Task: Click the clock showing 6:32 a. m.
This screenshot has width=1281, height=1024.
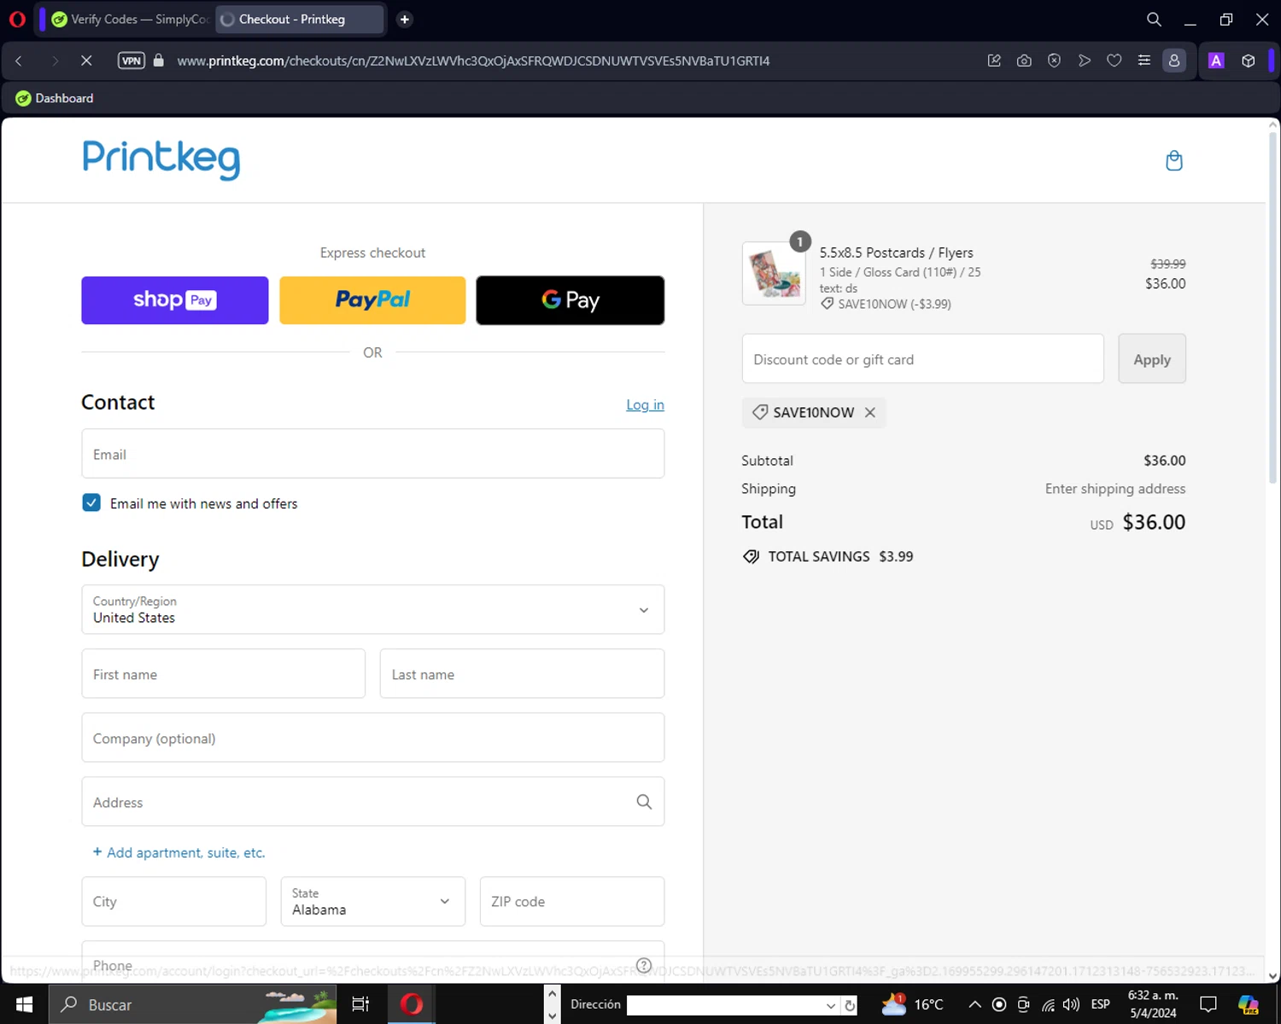Action: 1153,1004
